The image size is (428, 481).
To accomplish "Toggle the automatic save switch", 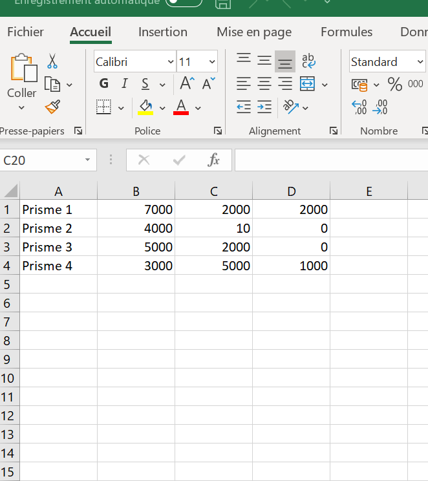I will click(x=183, y=3).
